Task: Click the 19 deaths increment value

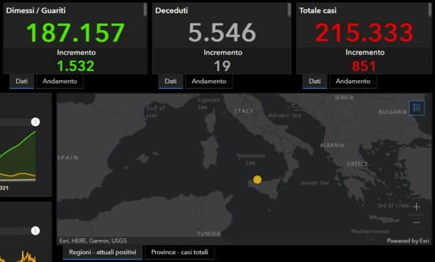Action: click(222, 66)
